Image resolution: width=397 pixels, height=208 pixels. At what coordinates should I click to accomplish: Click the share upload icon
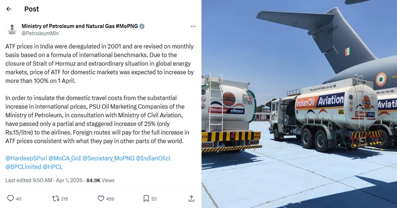pos(191,198)
